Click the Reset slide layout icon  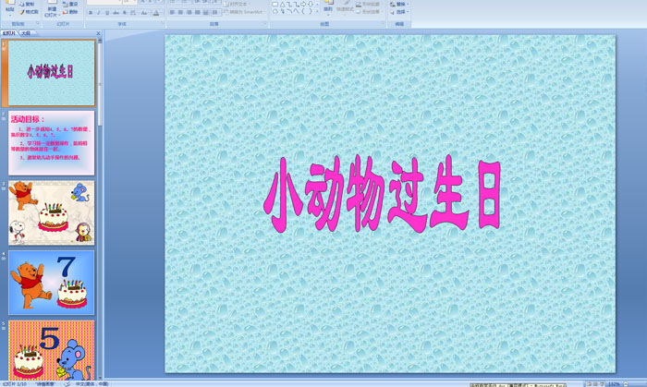[x=72, y=4]
